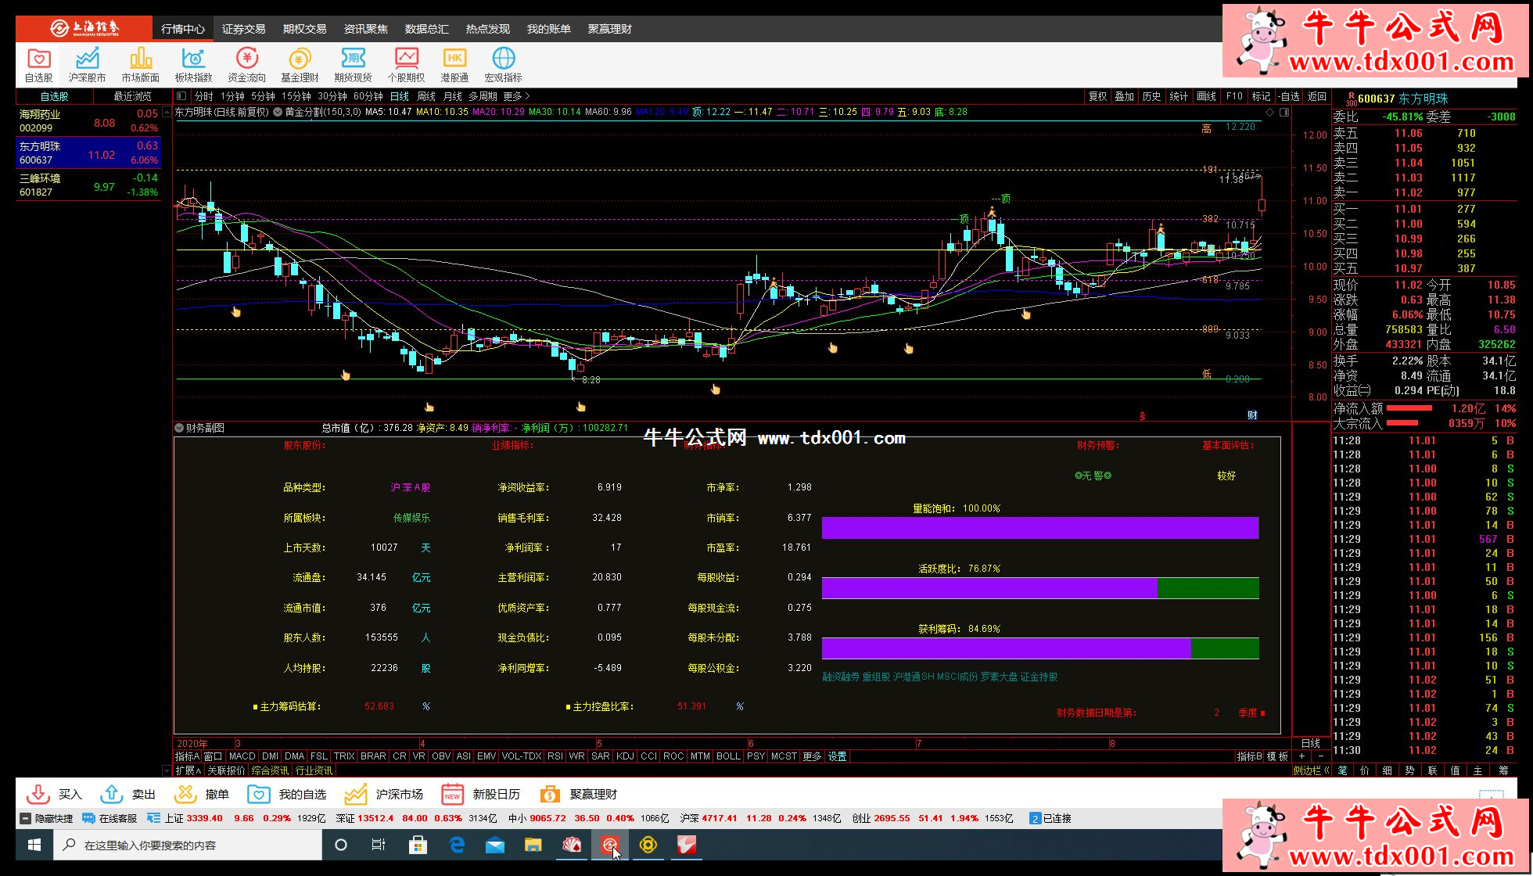Open Microsoft Store from the taskbar
Screen dimensions: 1533x876
pyautogui.click(x=418, y=845)
